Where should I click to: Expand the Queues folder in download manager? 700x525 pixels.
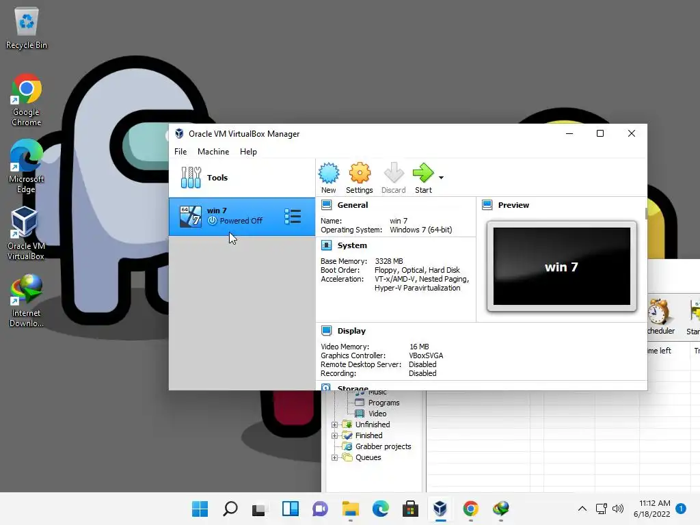click(334, 457)
